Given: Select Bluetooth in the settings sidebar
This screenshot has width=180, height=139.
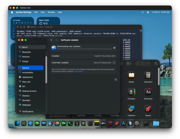Looking at the screenshot, I should [26, 52].
